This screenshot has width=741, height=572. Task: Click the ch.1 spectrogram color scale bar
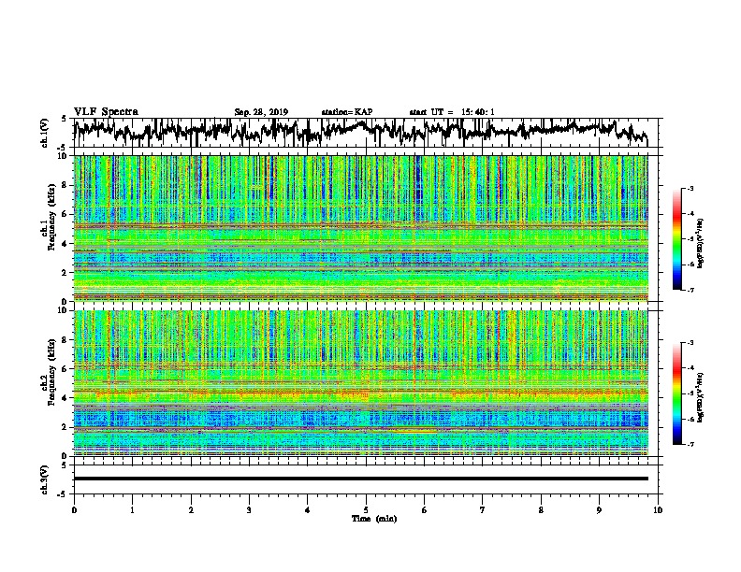pos(676,239)
